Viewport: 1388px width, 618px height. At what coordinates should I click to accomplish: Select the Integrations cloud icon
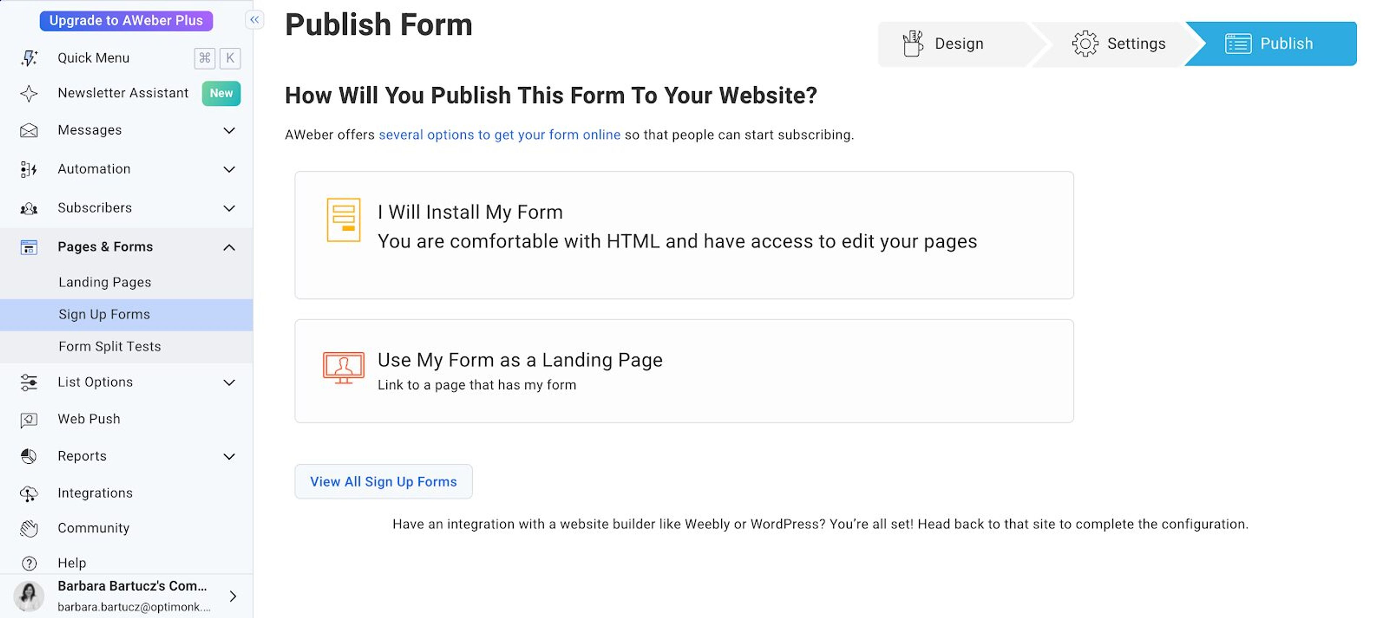30,493
